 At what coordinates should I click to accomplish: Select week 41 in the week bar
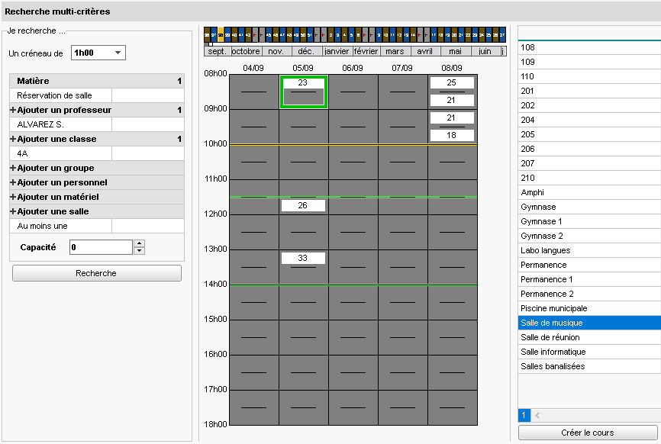coord(241,34)
